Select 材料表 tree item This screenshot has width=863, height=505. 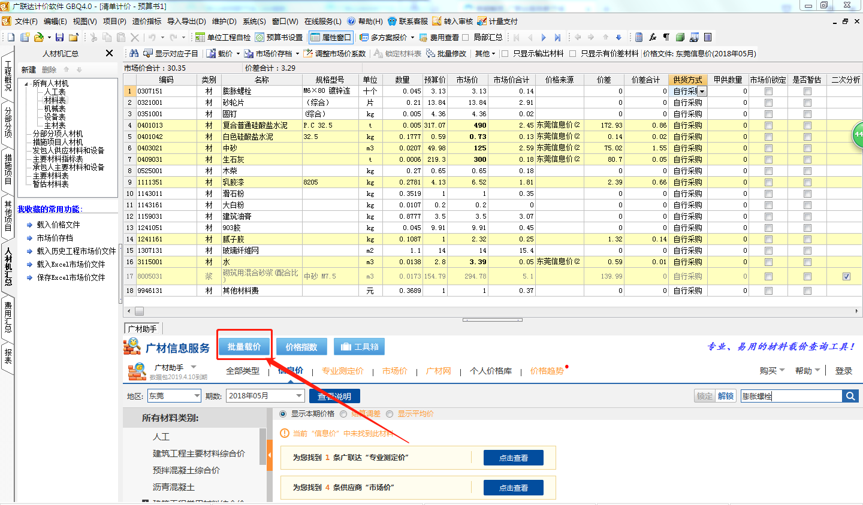tap(55, 100)
